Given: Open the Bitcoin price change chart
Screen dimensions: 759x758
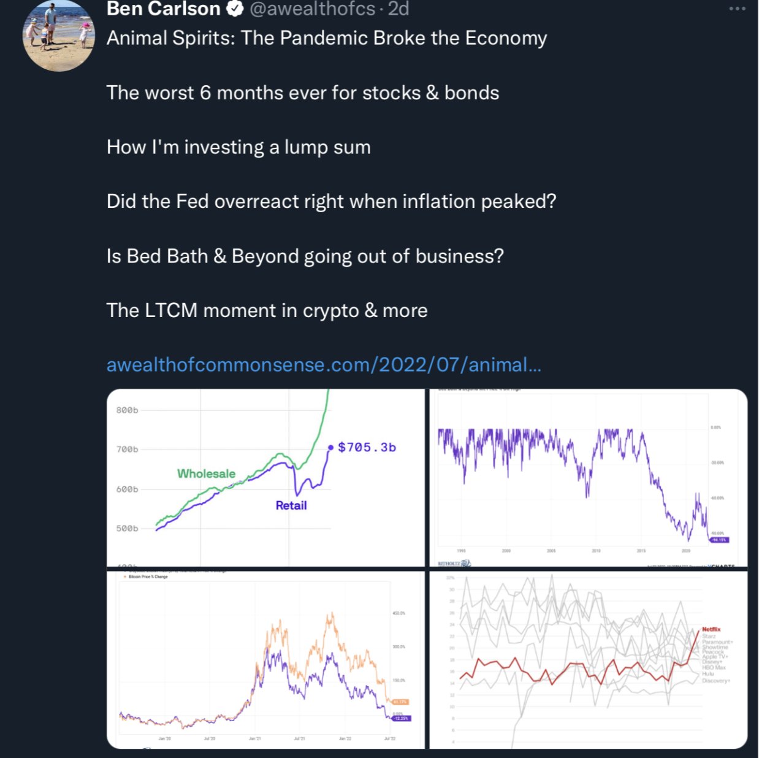Looking at the screenshot, I should [265, 660].
